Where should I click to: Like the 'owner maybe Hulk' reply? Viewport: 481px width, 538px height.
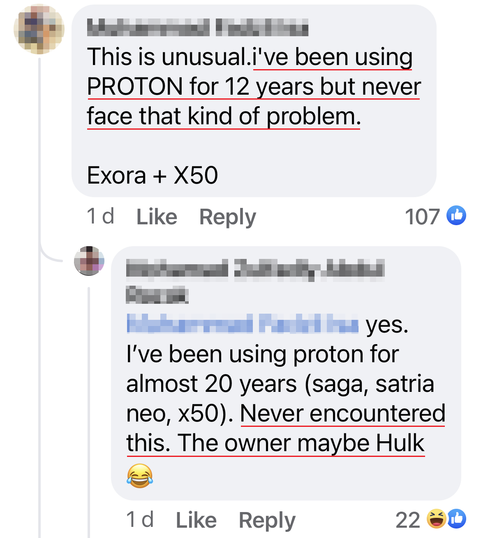tap(196, 520)
